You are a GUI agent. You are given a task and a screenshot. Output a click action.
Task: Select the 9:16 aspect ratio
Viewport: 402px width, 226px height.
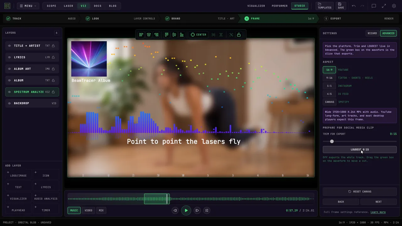[329, 78]
